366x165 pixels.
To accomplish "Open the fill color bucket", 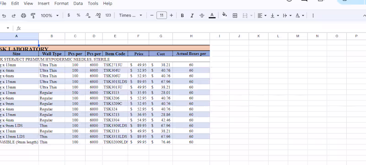I will (225, 15).
